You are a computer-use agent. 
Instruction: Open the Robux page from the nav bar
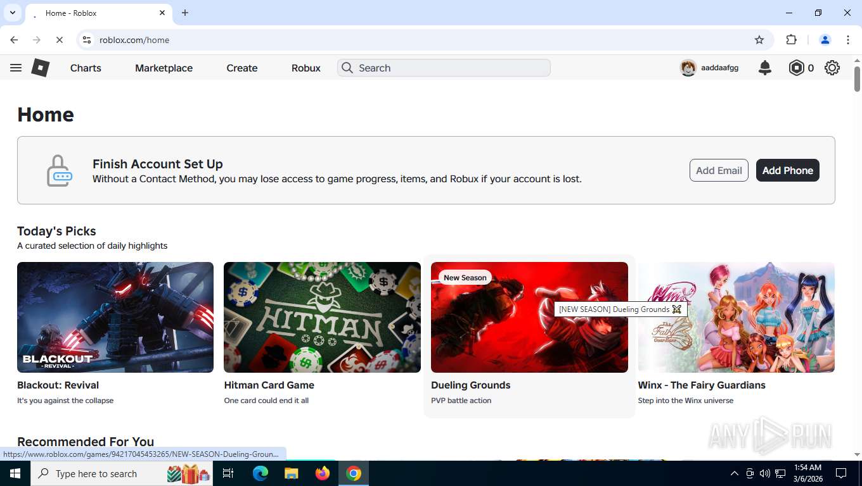click(x=306, y=68)
